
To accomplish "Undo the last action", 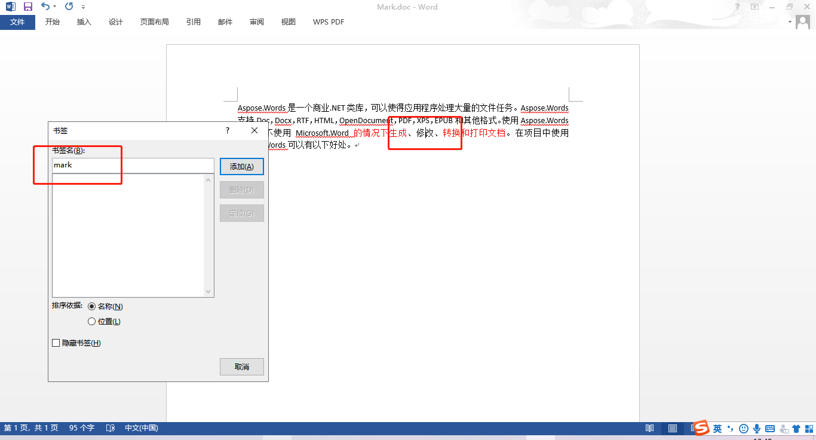I will click(45, 7).
